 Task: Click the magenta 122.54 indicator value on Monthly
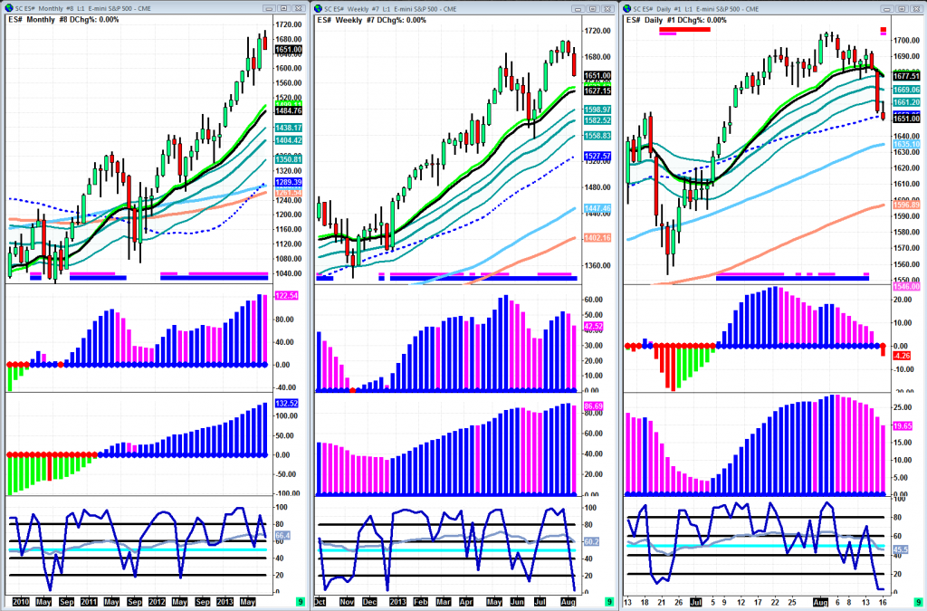[286, 296]
